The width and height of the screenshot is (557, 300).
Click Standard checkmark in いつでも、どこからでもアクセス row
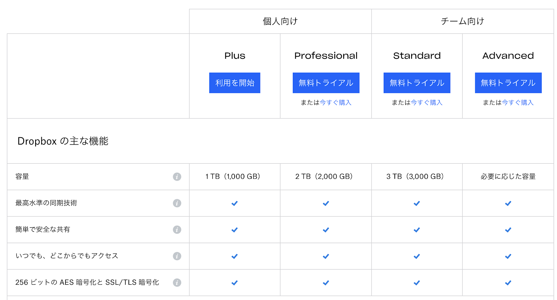pyautogui.click(x=417, y=256)
